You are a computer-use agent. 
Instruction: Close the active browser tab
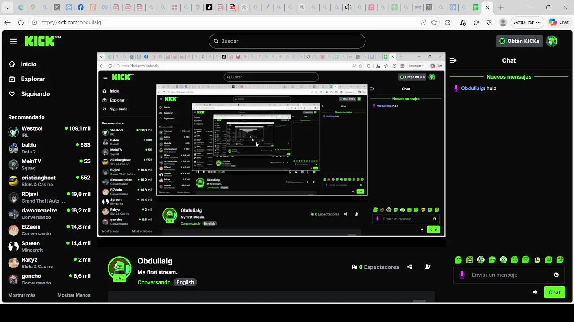pyautogui.click(x=487, y=8)
